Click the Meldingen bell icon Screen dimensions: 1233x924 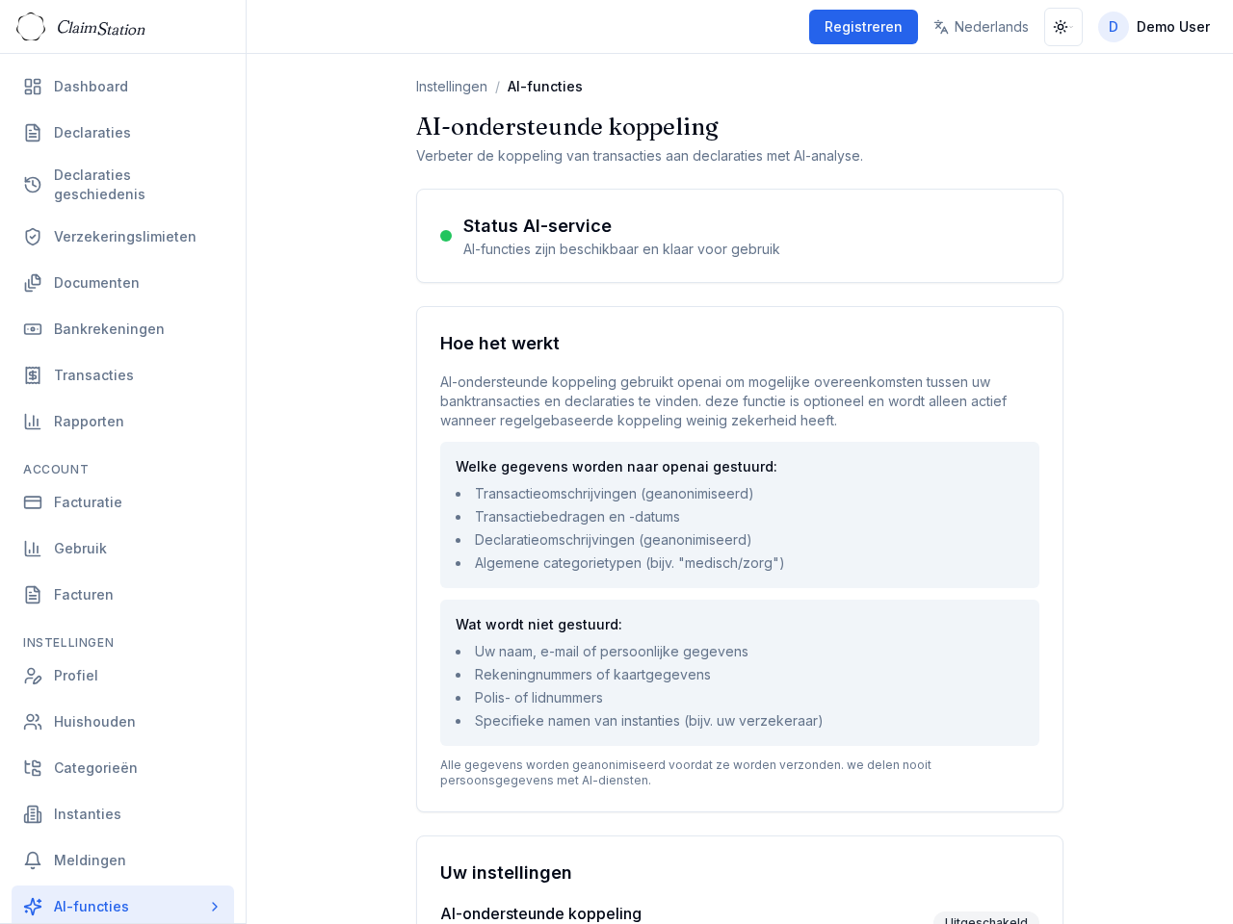(x=33, y=860)
